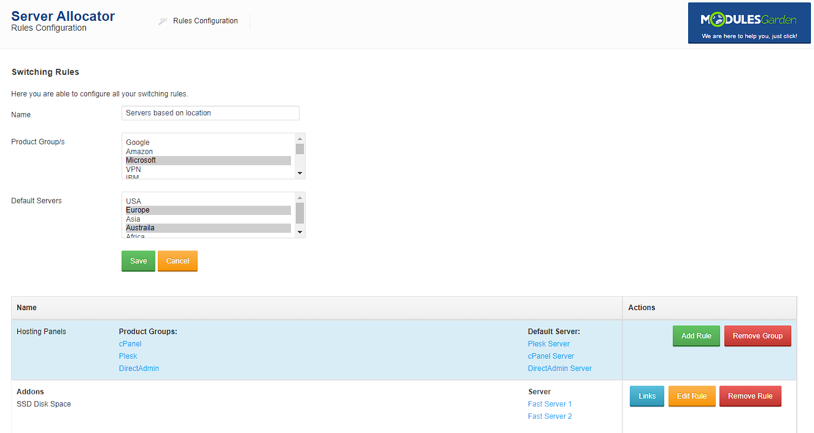Open the Plesk Server link

(x=549, y=344)
